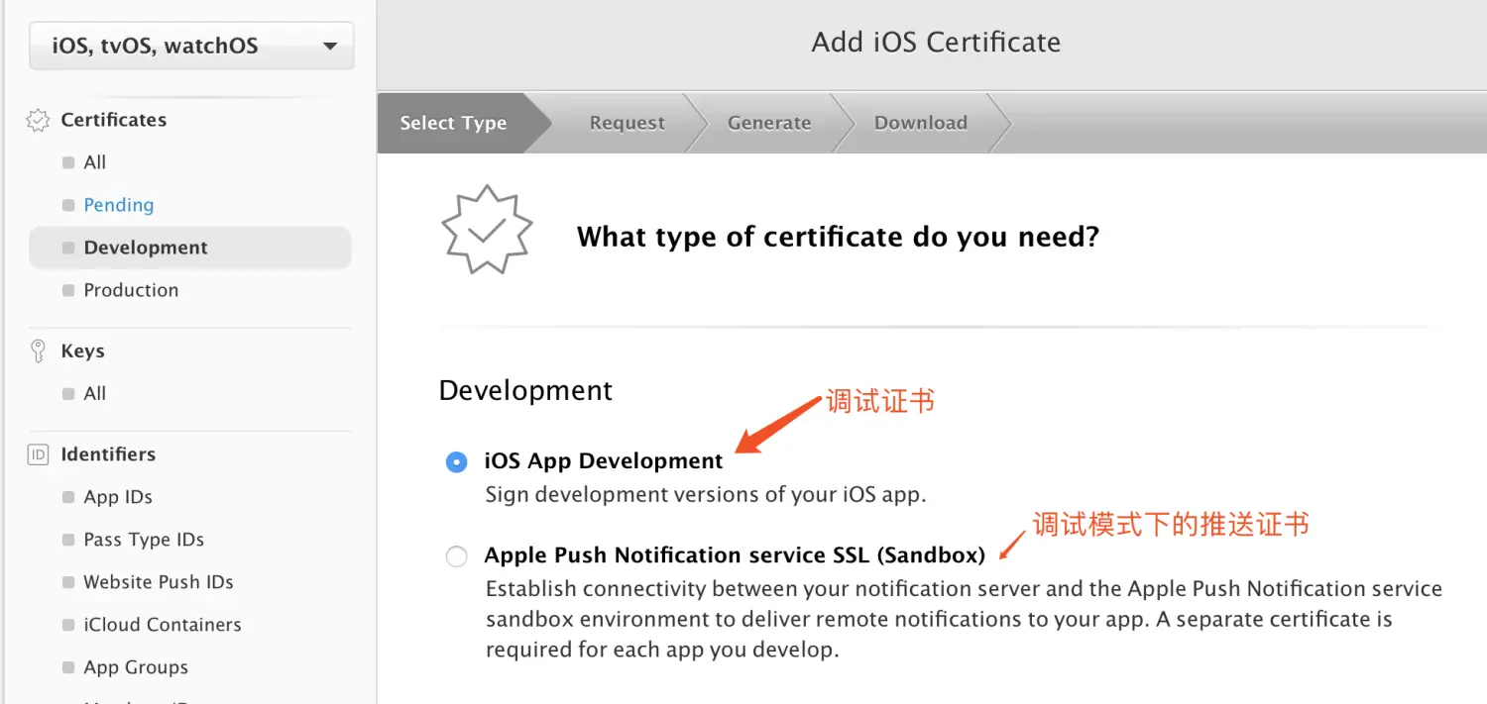Open Keys section heading
This screenshot has height=704, width=1487.
coord(83,352)
